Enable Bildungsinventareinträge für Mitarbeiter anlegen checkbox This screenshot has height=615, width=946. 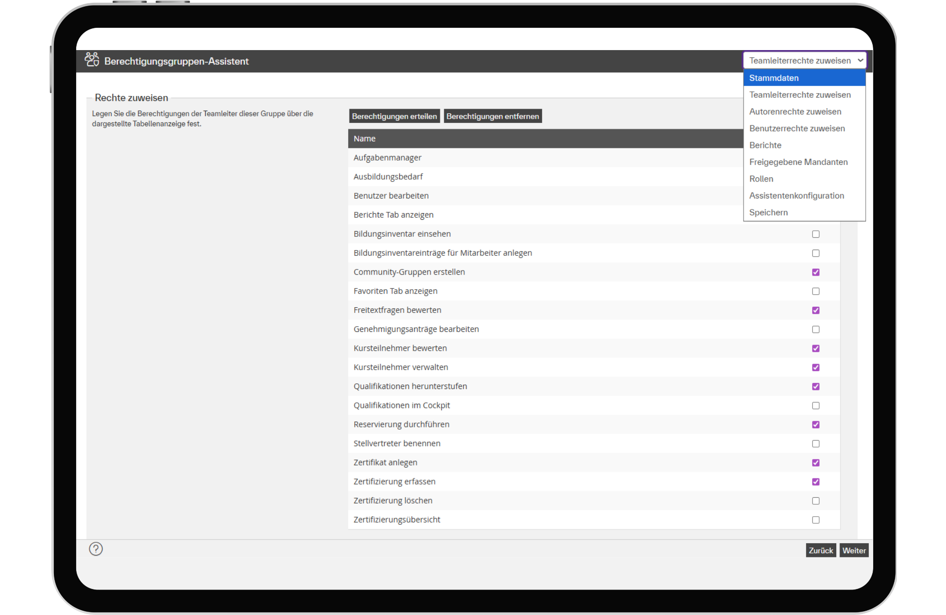pyautogui.click(x=816, y=253)
